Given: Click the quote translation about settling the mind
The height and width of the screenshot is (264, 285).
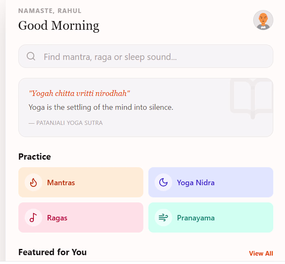Looking at the screenshot, I should pos(101,107).
